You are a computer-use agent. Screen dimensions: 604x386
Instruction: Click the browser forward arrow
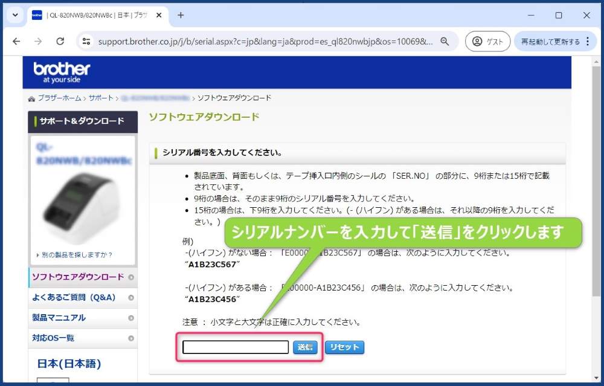37,41
